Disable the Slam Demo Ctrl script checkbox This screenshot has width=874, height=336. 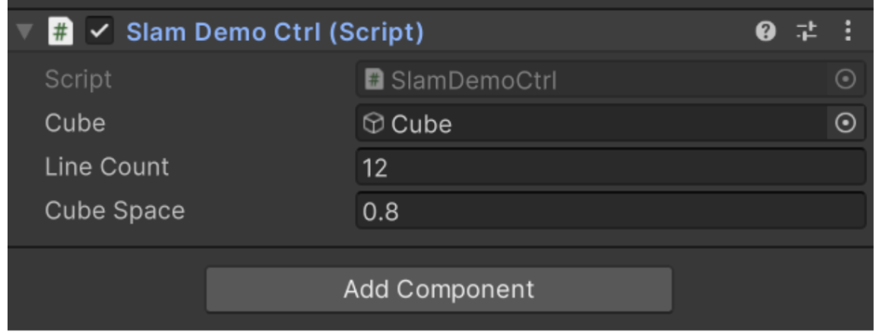pyautogui.click(x=100, y=32)
